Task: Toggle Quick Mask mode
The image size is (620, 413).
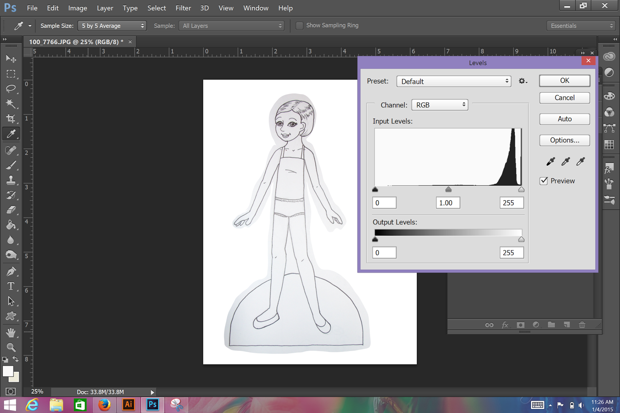Action: pyautogui.click(x=11, y=391)
